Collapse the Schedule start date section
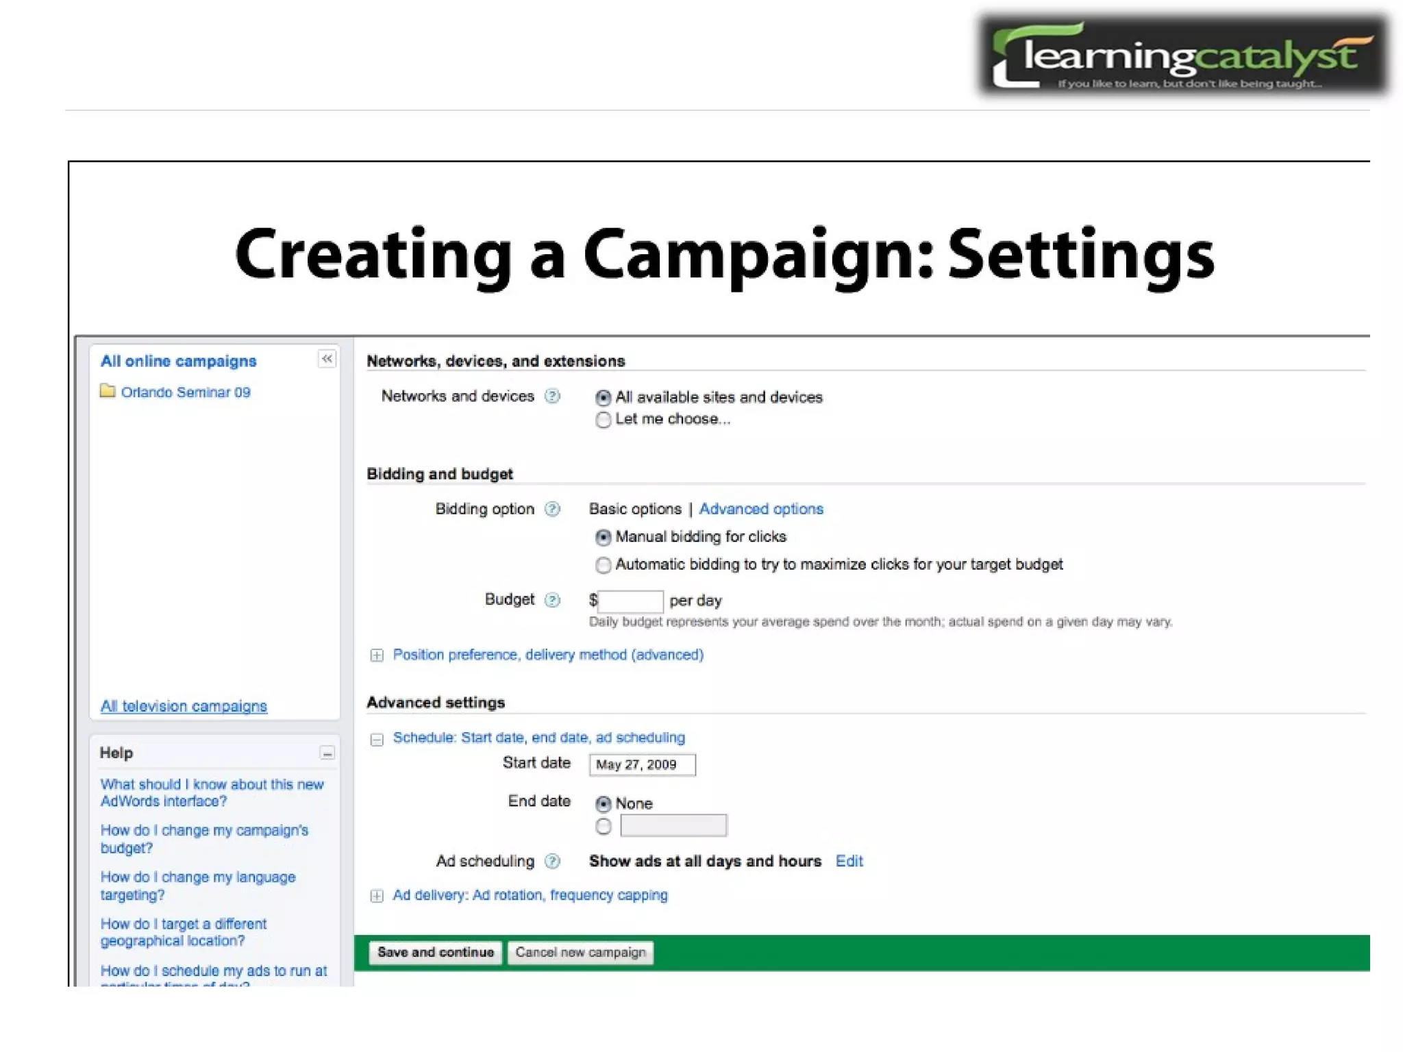 coord(377,739)
